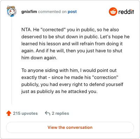This screenshot has width=140, height=139.
Task: Click the "View the conversation" button
Action: pyautogui.click(x=70, y=127)
